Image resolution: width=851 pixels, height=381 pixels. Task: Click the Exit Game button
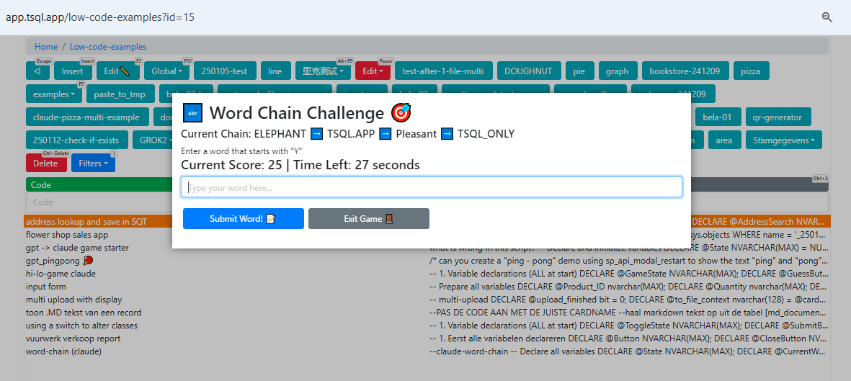[368, 219]
